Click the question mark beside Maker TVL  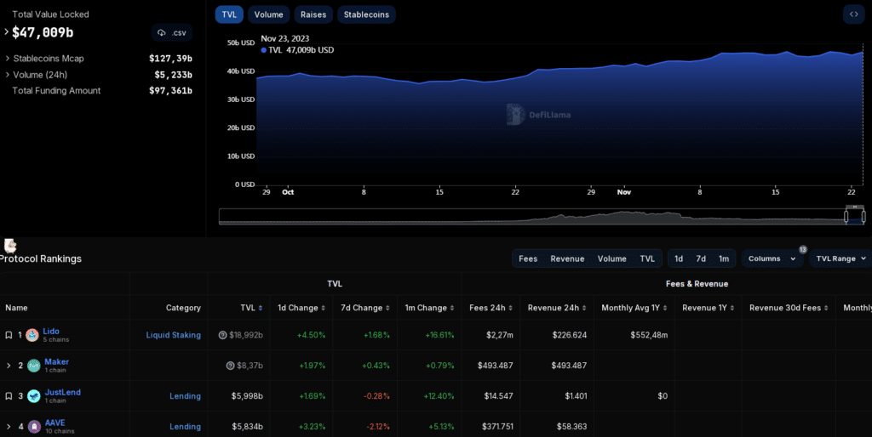(x=230, y=366)
